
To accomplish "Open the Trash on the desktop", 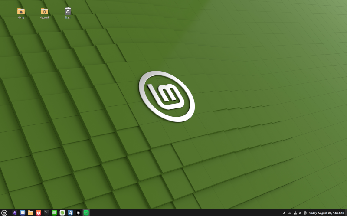I will [68, 13].
